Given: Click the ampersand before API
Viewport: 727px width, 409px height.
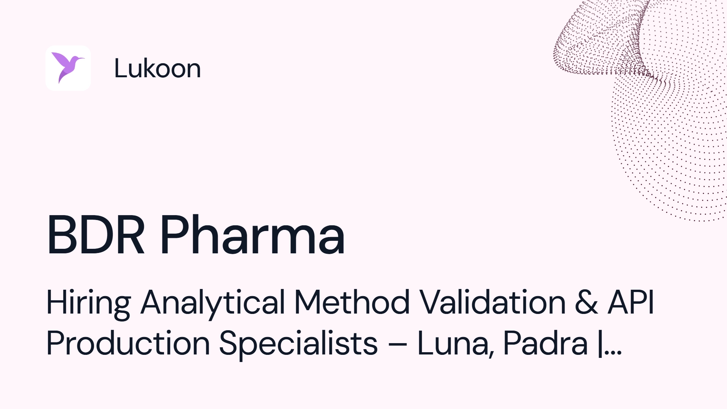Looking at the screenshot, I should click(587, 303).
